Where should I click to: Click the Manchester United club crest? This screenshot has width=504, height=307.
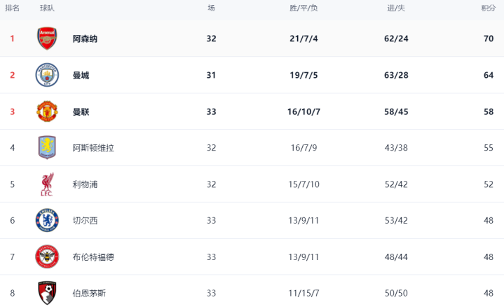[47, 111]
